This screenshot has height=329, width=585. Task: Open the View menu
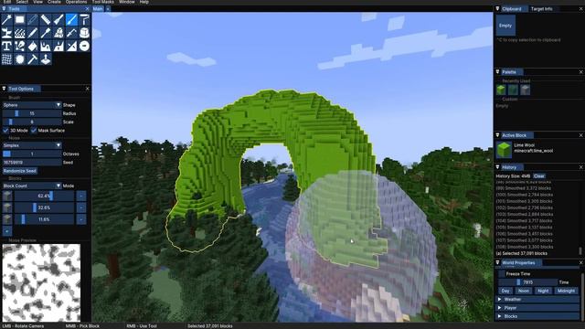click(x=37, y=2)
